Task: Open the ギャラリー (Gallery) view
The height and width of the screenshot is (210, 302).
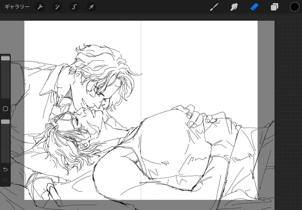Action: click(17, 7)
